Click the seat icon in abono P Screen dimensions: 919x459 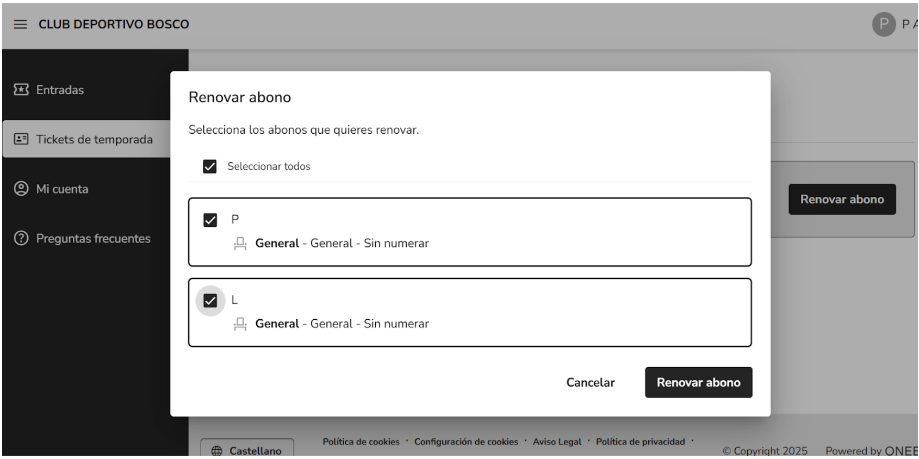(240, 244)
